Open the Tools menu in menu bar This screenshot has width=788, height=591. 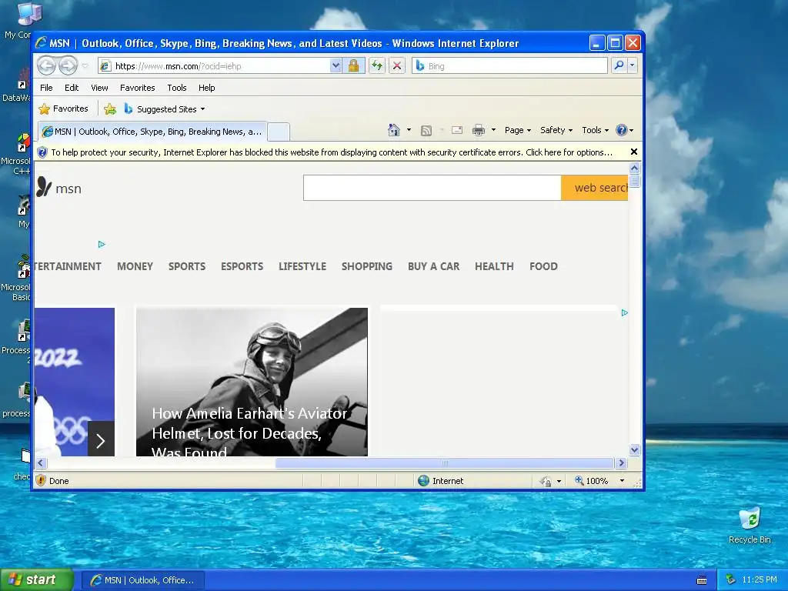coord(177,88)
